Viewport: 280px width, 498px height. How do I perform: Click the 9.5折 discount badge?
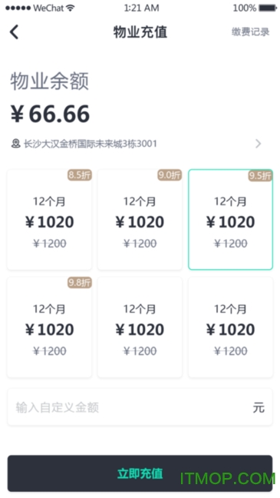(x=260, y=175)
